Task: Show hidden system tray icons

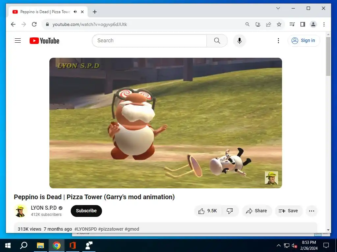Action: point(278,245)
